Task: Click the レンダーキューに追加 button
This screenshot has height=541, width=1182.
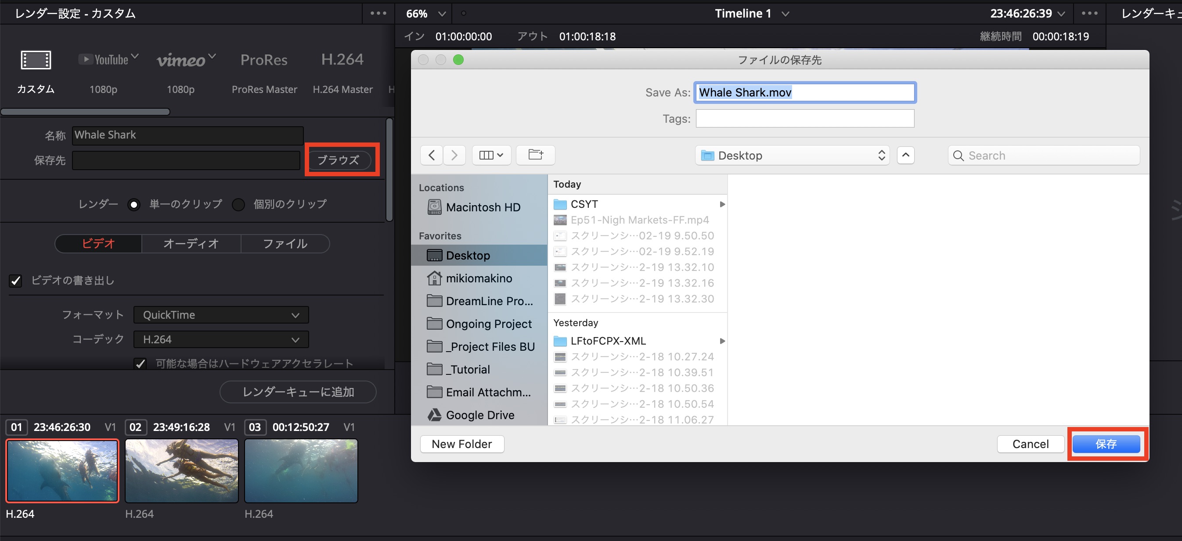Action: pyautogui.click(x=298, y=392)
